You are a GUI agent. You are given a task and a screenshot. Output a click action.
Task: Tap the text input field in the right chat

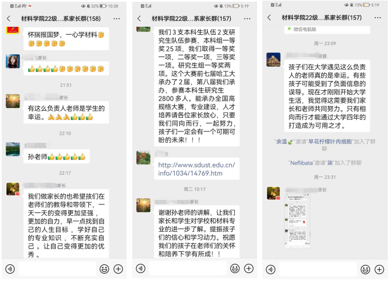pos(318,269)
